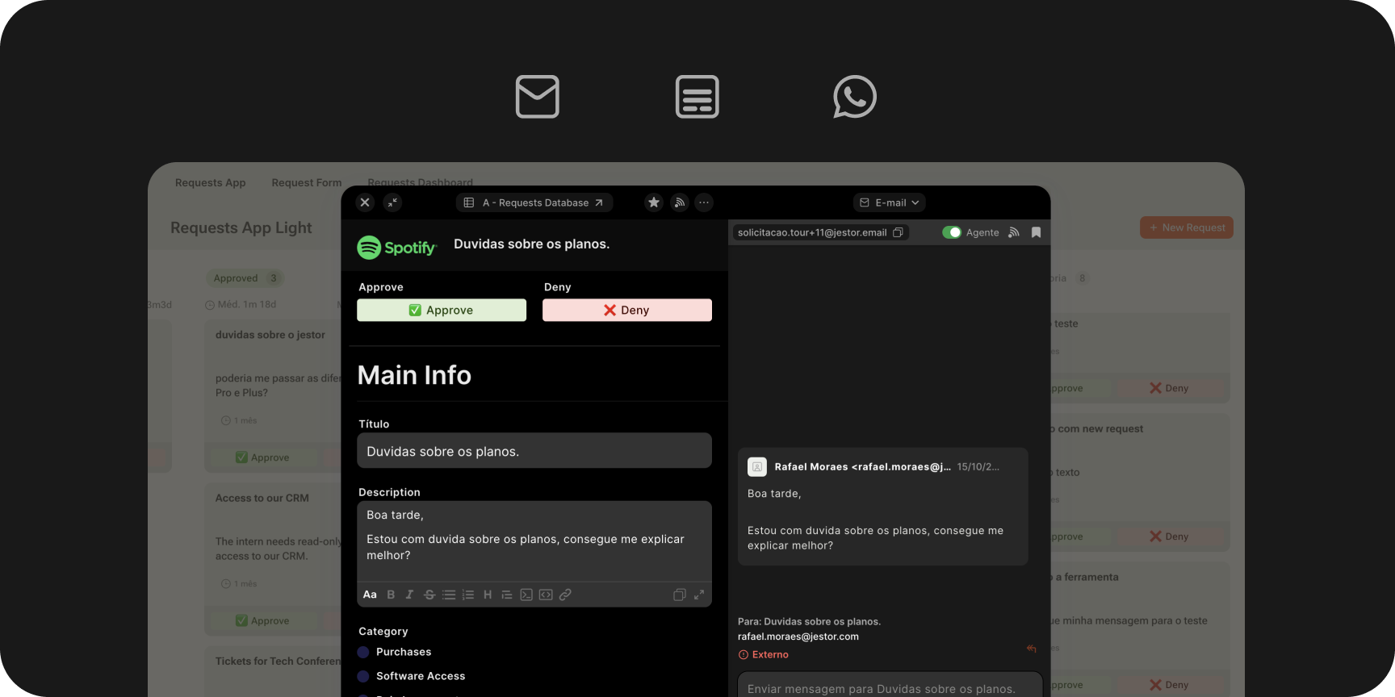Screen dimensions: 1395x697
Task: Deny the com new request card
Action: [x=1169, y=536]
